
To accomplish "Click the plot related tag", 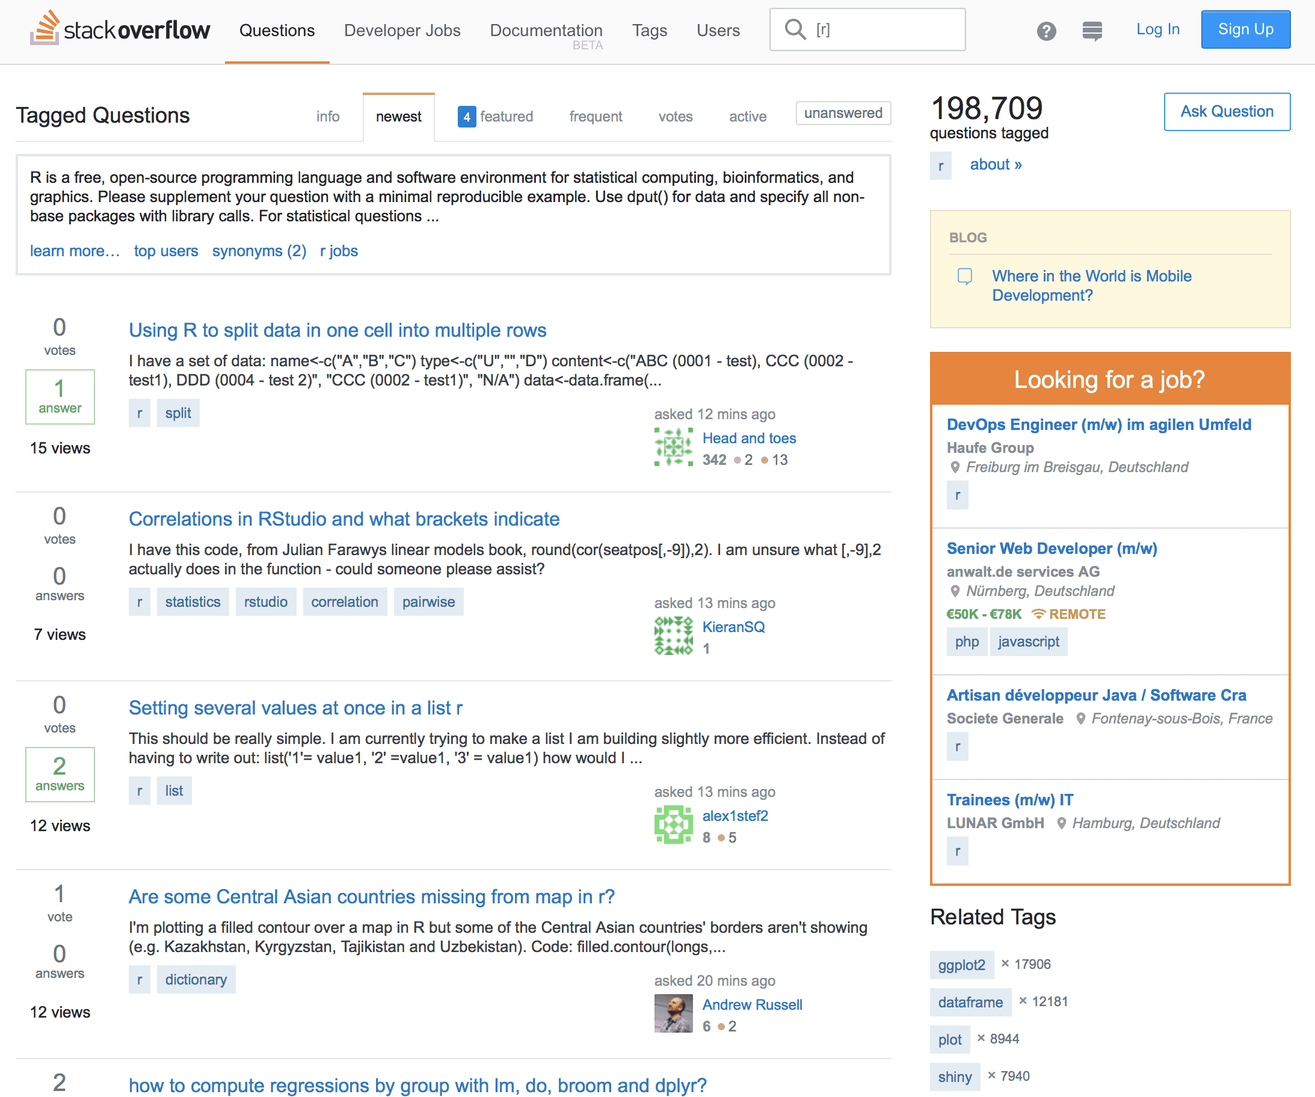I will click(950, 1039).
